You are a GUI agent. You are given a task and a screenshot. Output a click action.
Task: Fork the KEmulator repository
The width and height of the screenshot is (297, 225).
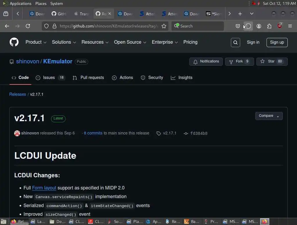click(239, 61)
